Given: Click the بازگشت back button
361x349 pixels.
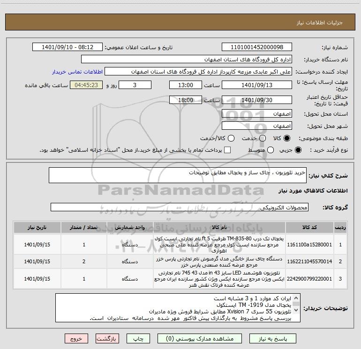Looking at the screenshot, I should click(107, 339).
